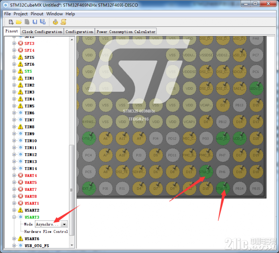Switch to the Clock Configuration tab
This screenshot has height=253, width=279.
pyautogui.click(x=42, y=32)
